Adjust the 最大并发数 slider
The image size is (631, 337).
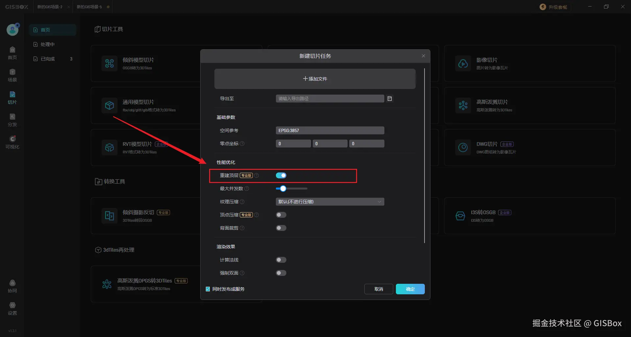tap(283, 189)
